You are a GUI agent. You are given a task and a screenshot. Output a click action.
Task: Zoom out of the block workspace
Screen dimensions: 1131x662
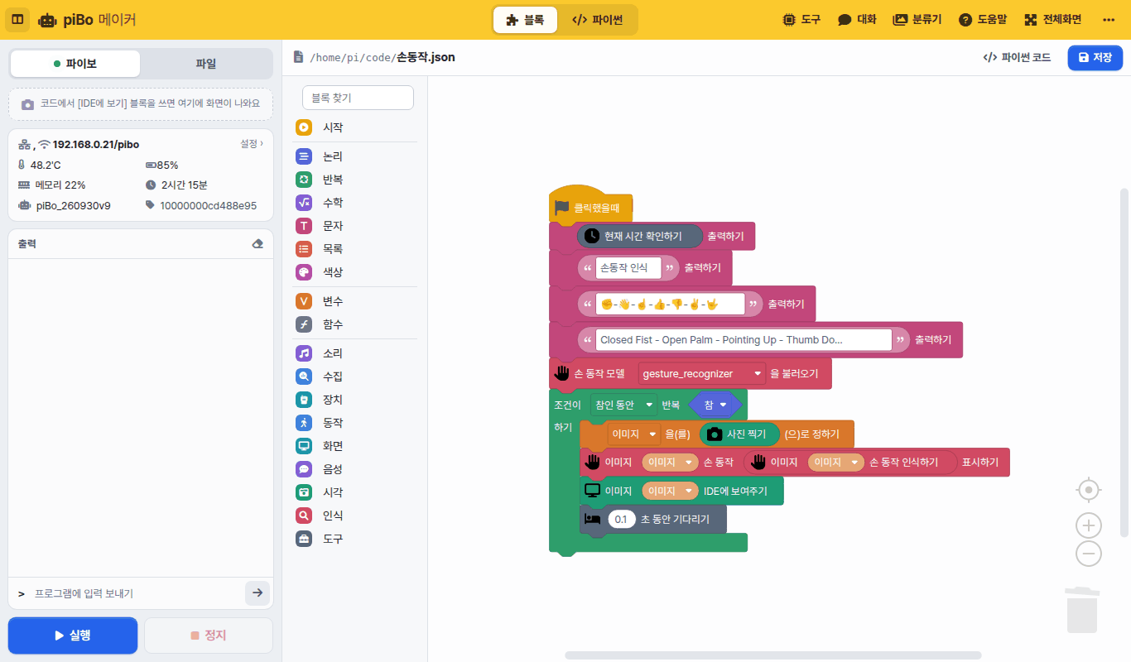tap(1089, 554)
